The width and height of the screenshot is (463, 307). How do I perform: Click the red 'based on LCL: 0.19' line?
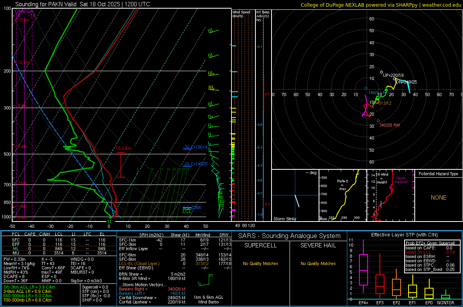coord(430,252)
